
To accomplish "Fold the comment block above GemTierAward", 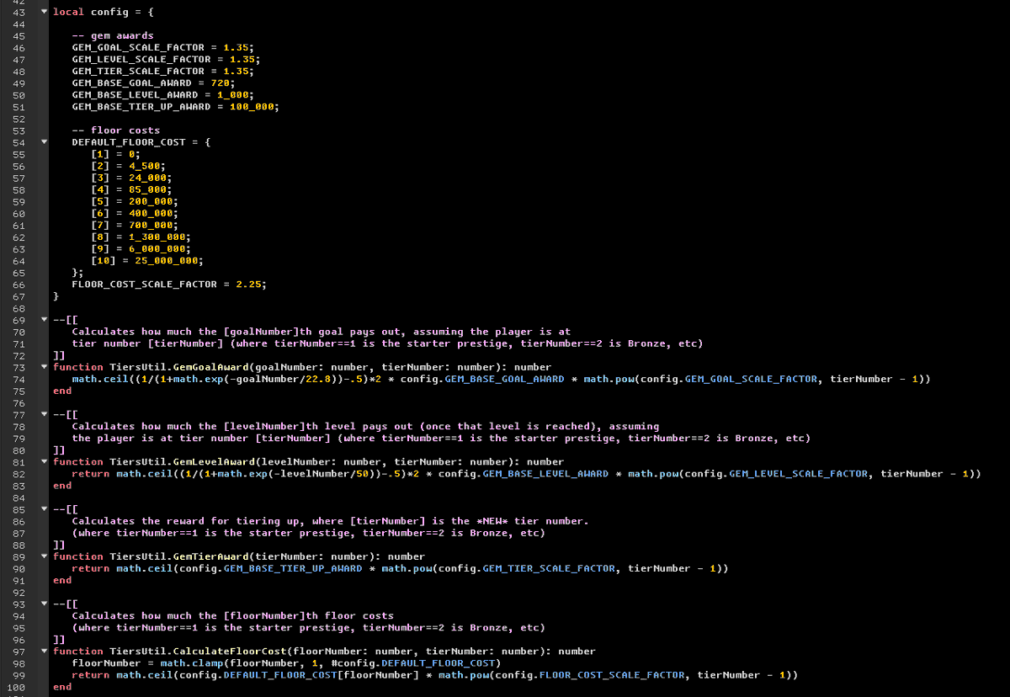I will coord(44,508).
